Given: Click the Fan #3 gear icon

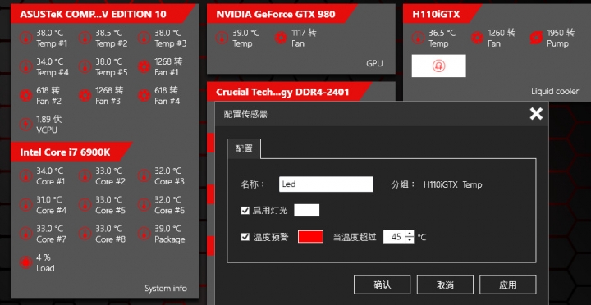Looking at the screenshot, I should click(x=85, y=95).
